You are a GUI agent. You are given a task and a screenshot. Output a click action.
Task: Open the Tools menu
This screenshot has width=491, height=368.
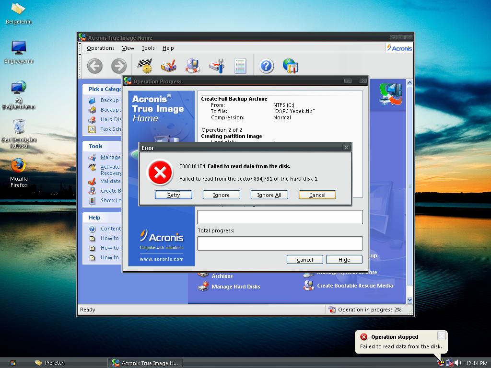point(148,48)
